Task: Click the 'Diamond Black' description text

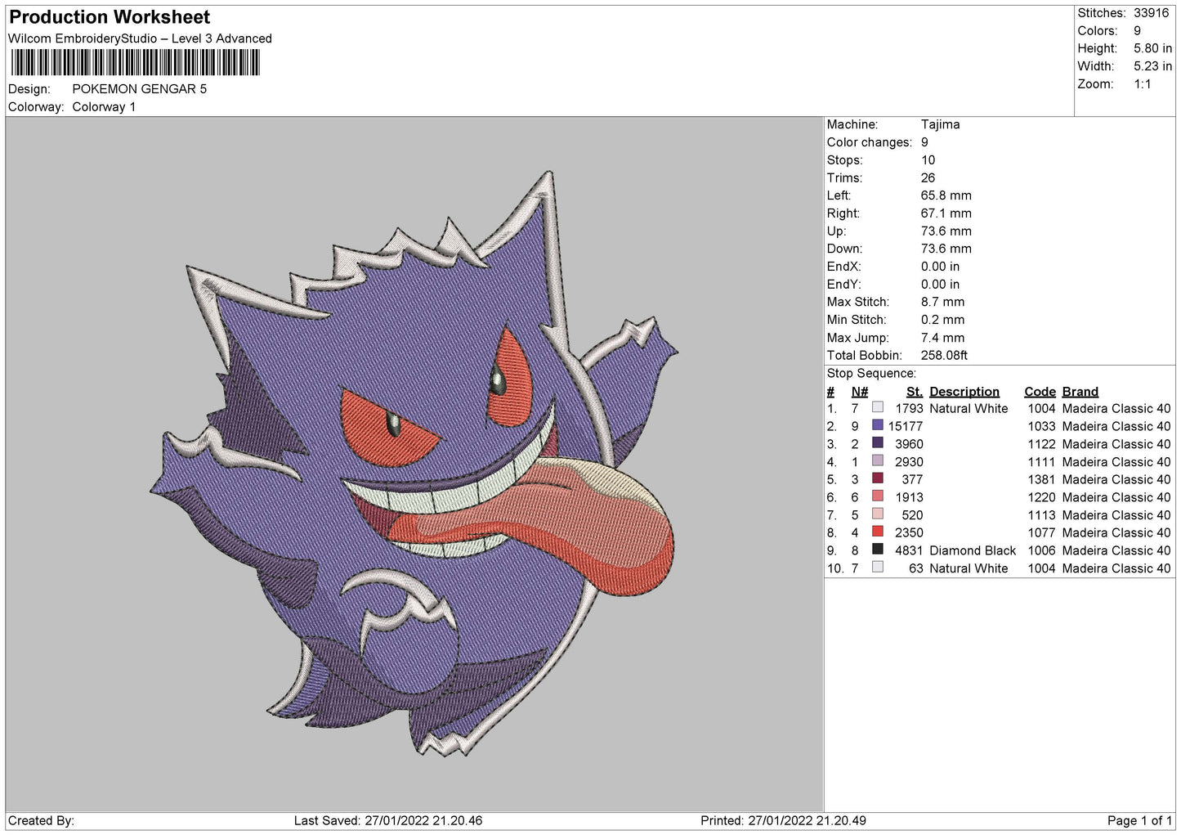Action: [x=973, y=550]
